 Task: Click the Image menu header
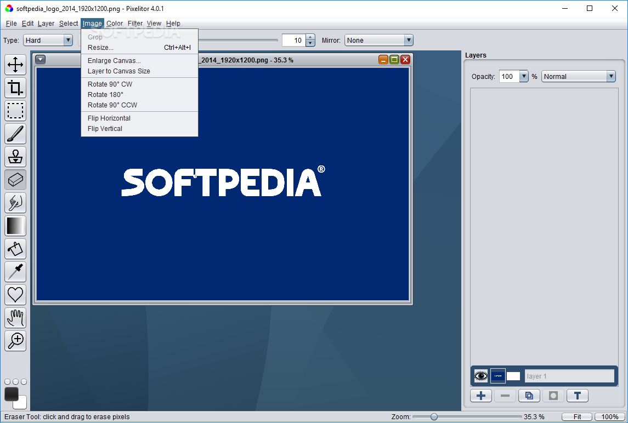[92, 23]
